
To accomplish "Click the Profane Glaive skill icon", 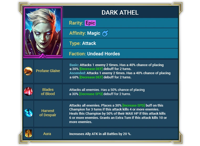I will (x=28, y=71).
